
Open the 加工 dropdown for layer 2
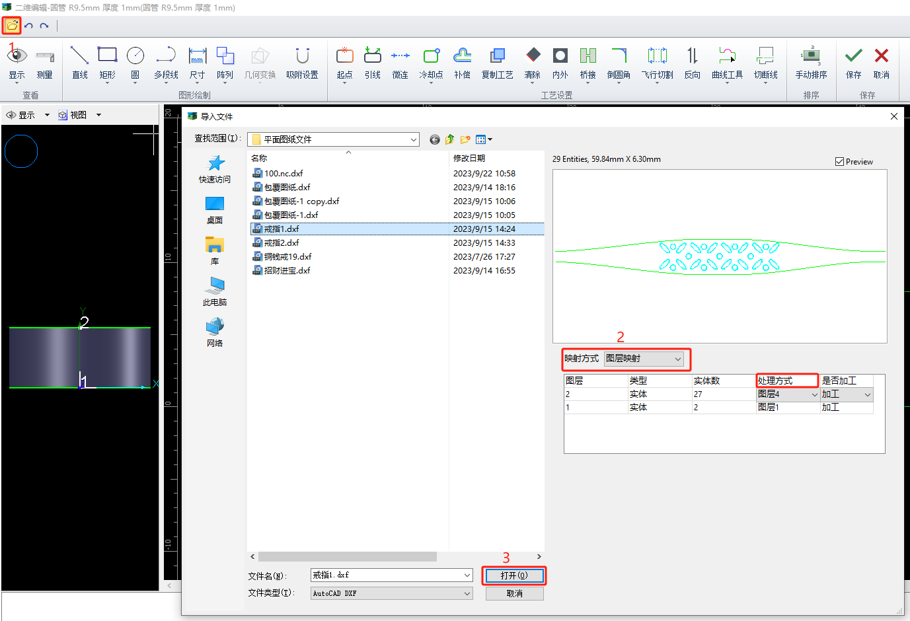pos(868,394)
